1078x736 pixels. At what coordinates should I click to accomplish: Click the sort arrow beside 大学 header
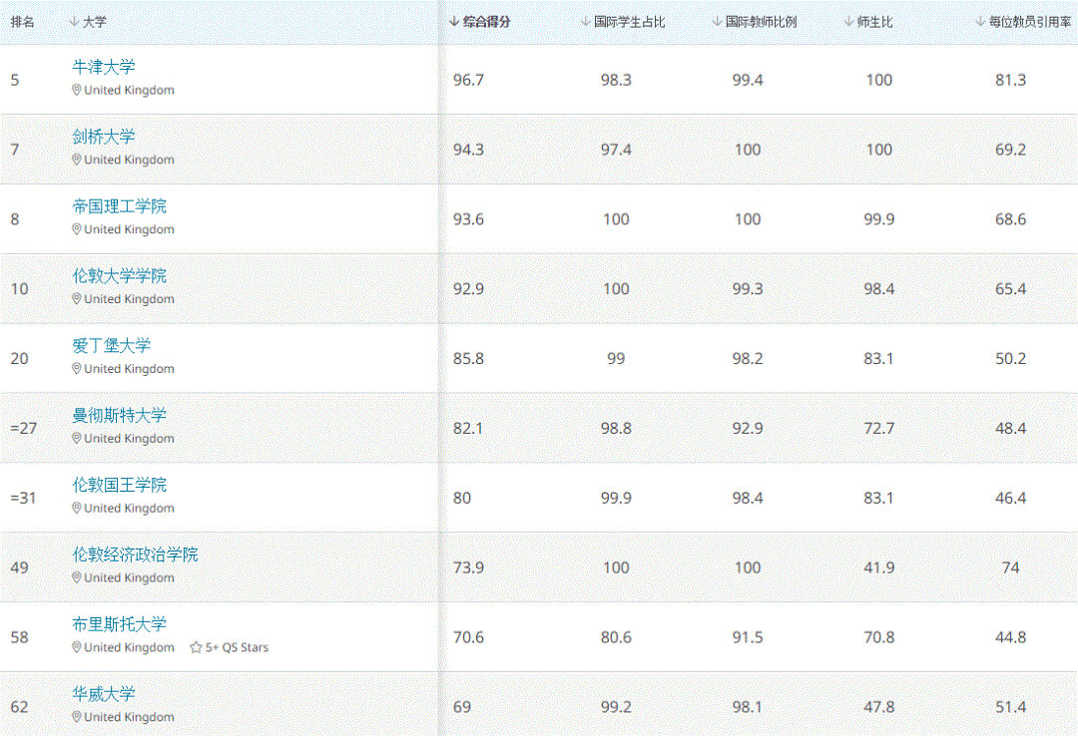coord(75,22)
